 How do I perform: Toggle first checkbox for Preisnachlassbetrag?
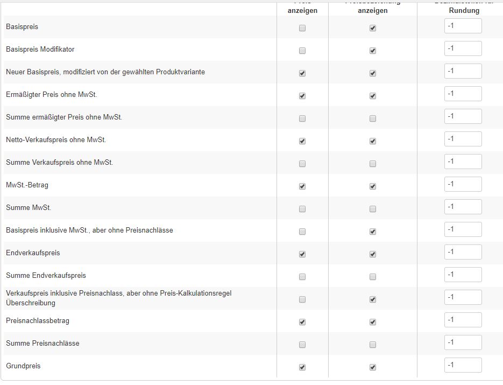click(302, 322)
